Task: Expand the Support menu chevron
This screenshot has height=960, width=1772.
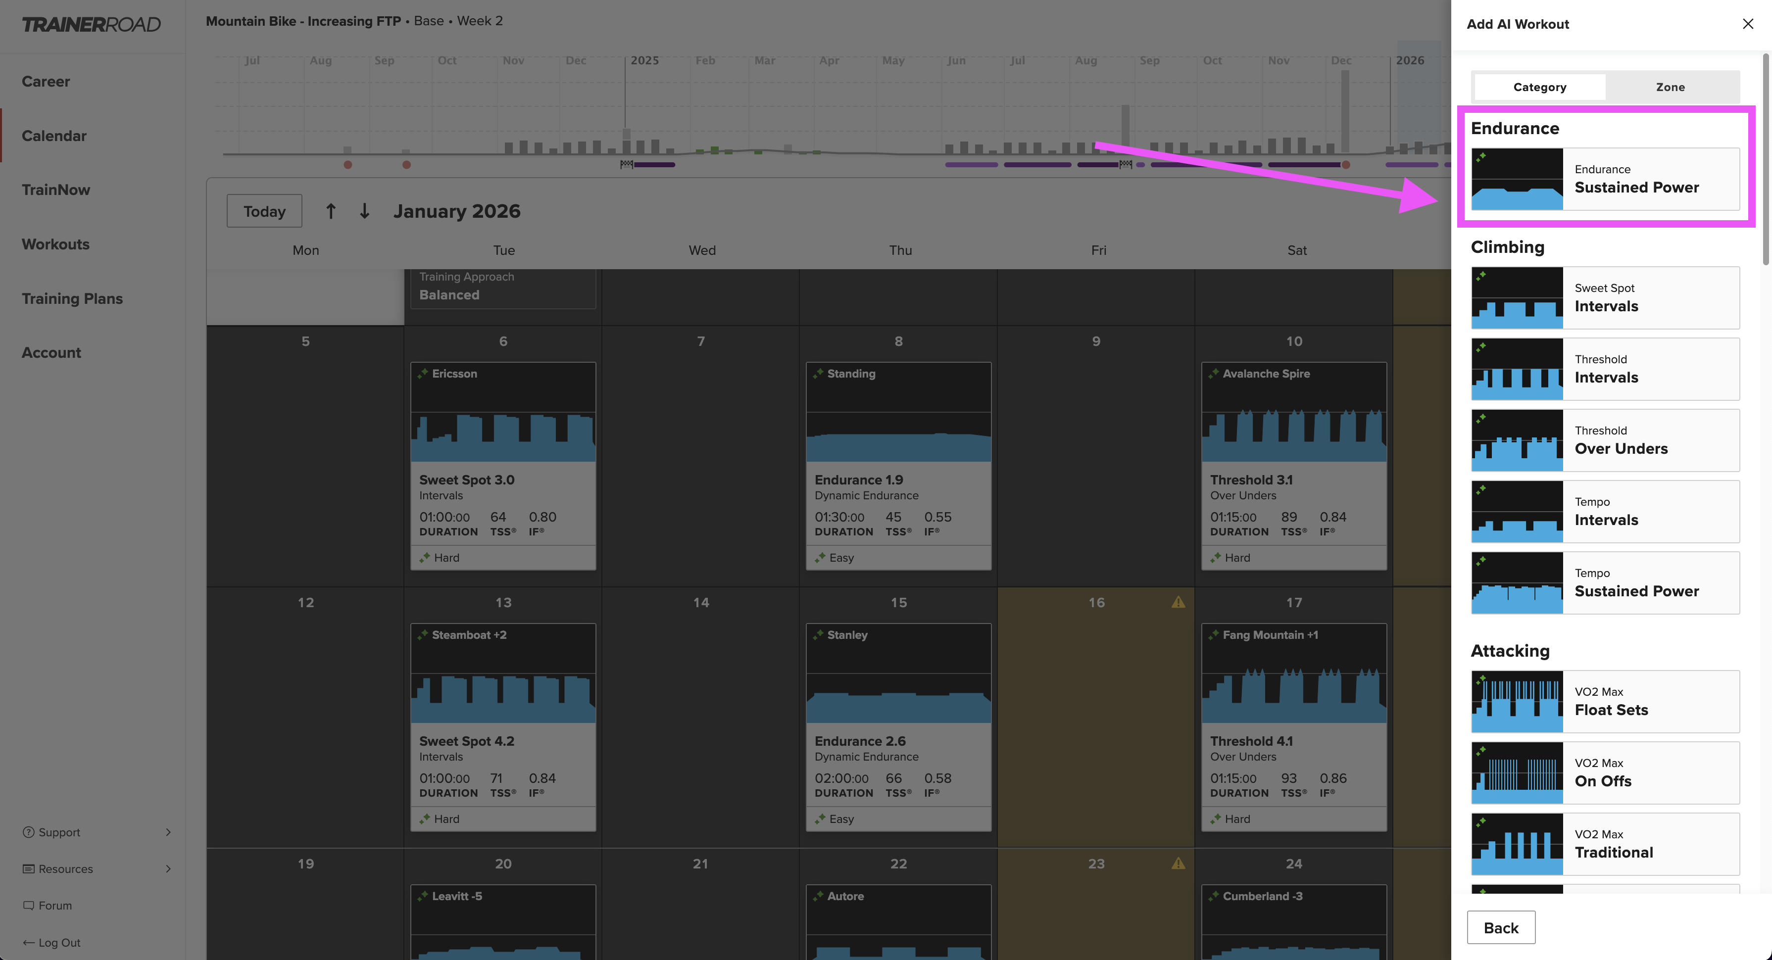Action: tap(168, 832)
